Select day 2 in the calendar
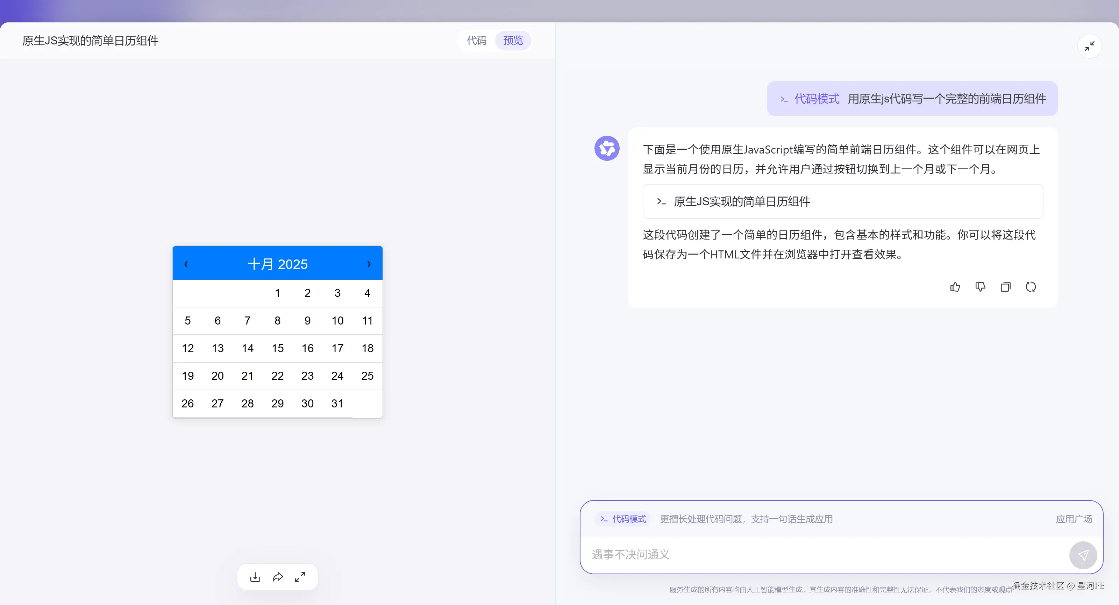 point(308,293)
